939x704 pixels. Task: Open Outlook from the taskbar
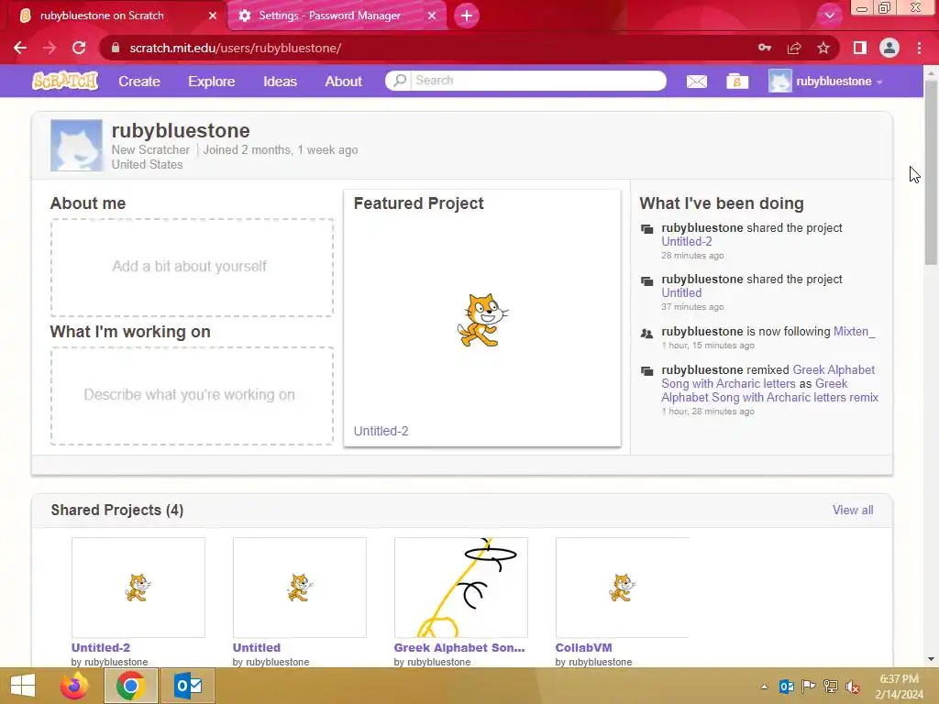point(189,686)
